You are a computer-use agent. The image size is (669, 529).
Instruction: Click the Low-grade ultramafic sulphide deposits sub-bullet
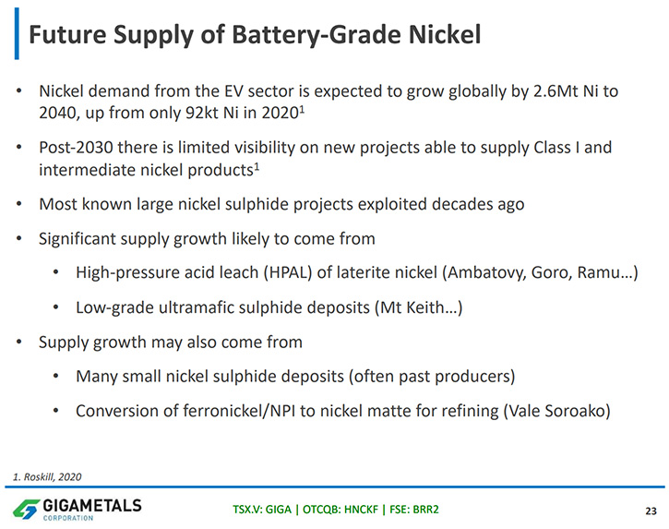(269, 307)
